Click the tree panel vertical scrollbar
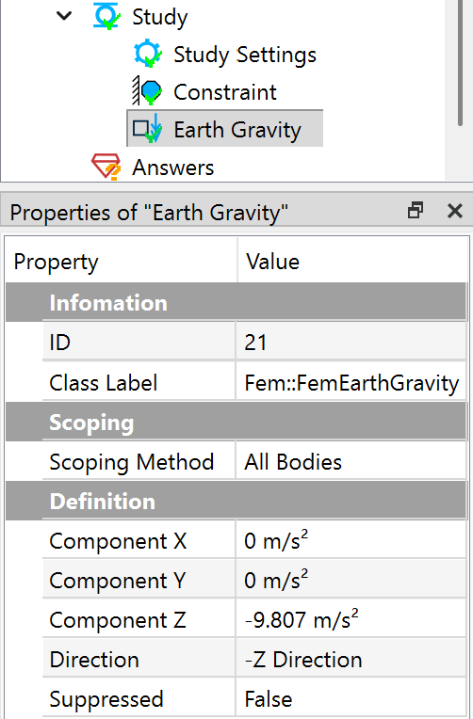The height and width of the screenshot is (719, 473). [460, 63]
